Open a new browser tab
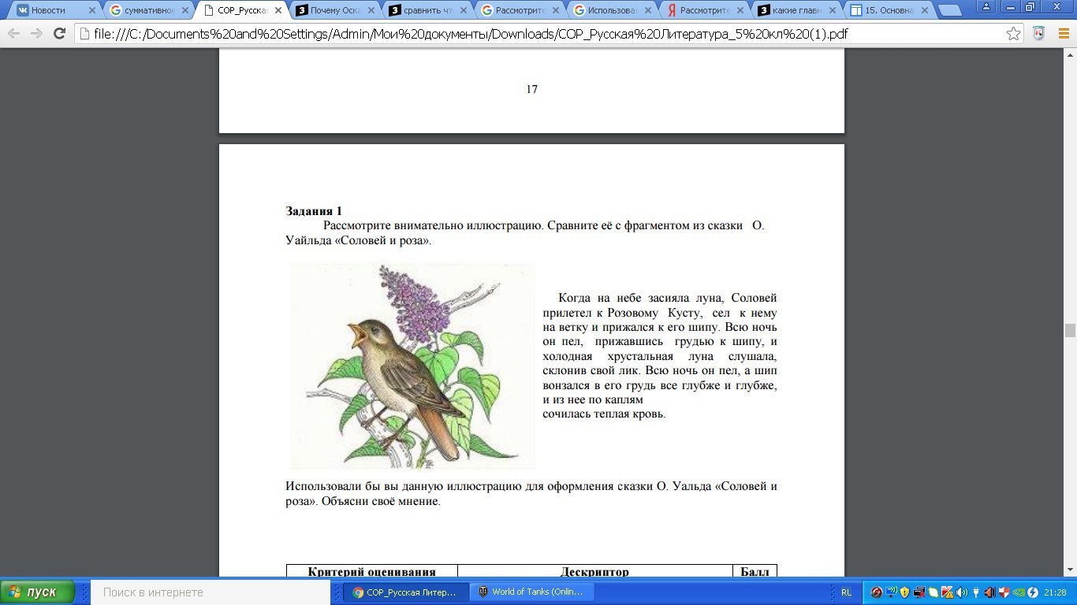The image size is (1077, 605). 950,10
